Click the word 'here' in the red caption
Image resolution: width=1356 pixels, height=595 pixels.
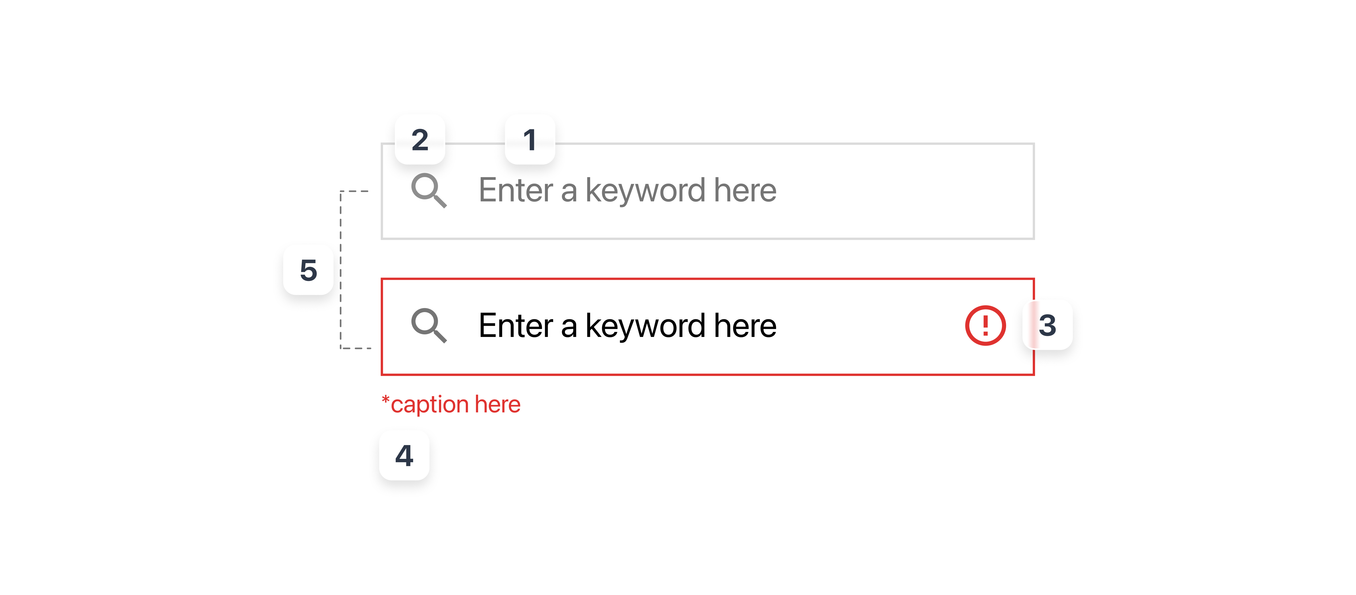497,404
